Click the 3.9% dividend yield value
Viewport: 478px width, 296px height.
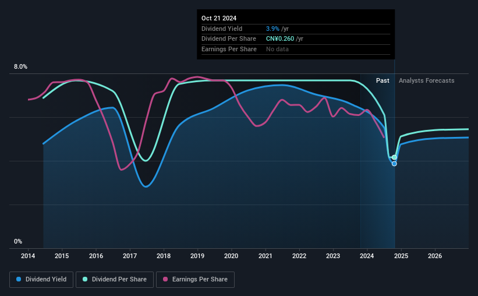click(x=272, y=29)
